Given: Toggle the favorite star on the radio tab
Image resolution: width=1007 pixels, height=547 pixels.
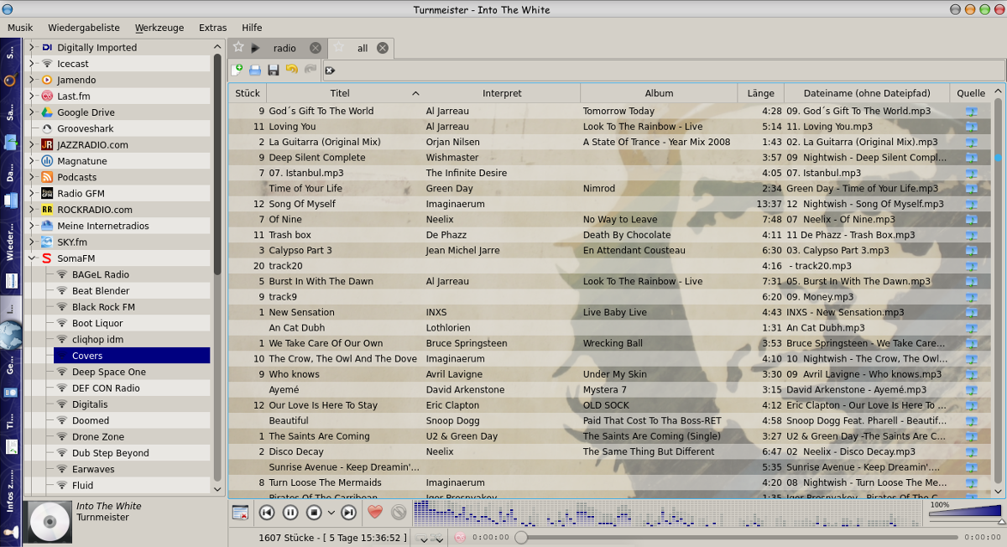Looking at the screenshot, I should pos(238,47).
